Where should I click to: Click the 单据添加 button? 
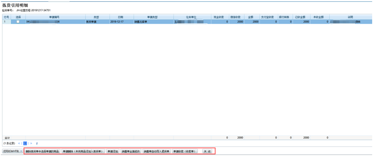112,151
